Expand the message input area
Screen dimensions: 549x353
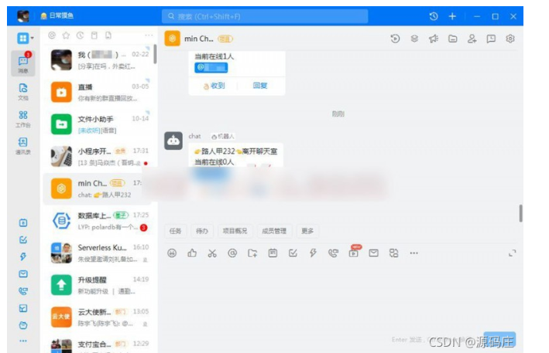[x=512, y=253]
